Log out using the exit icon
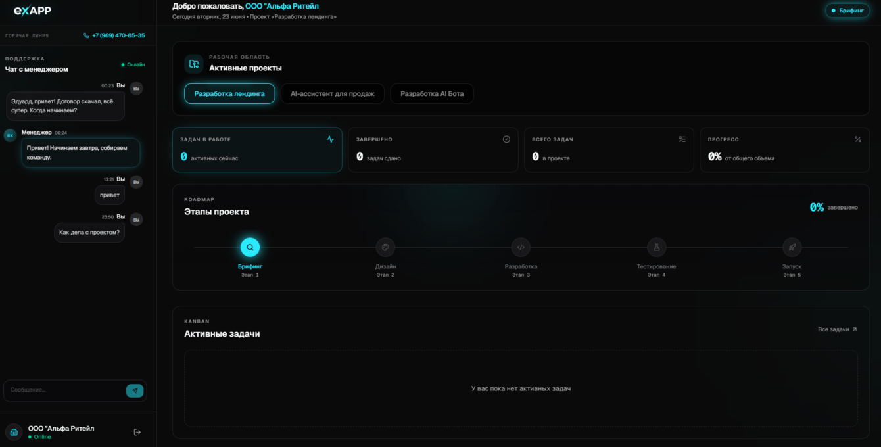This screenshot has height=447, width=881. [x=137, y=432]
